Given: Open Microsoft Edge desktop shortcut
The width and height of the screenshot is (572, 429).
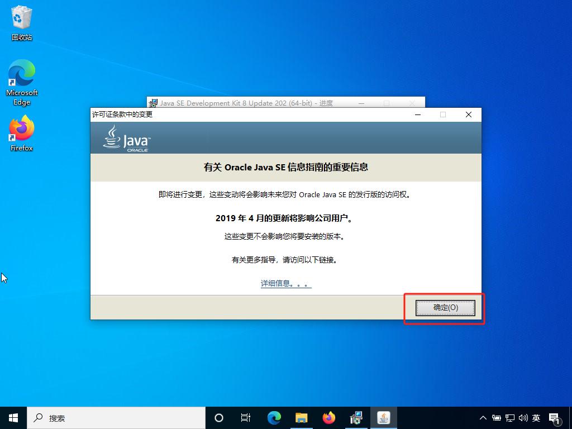Looking at the screenshot, I should (x=22, y=83).
